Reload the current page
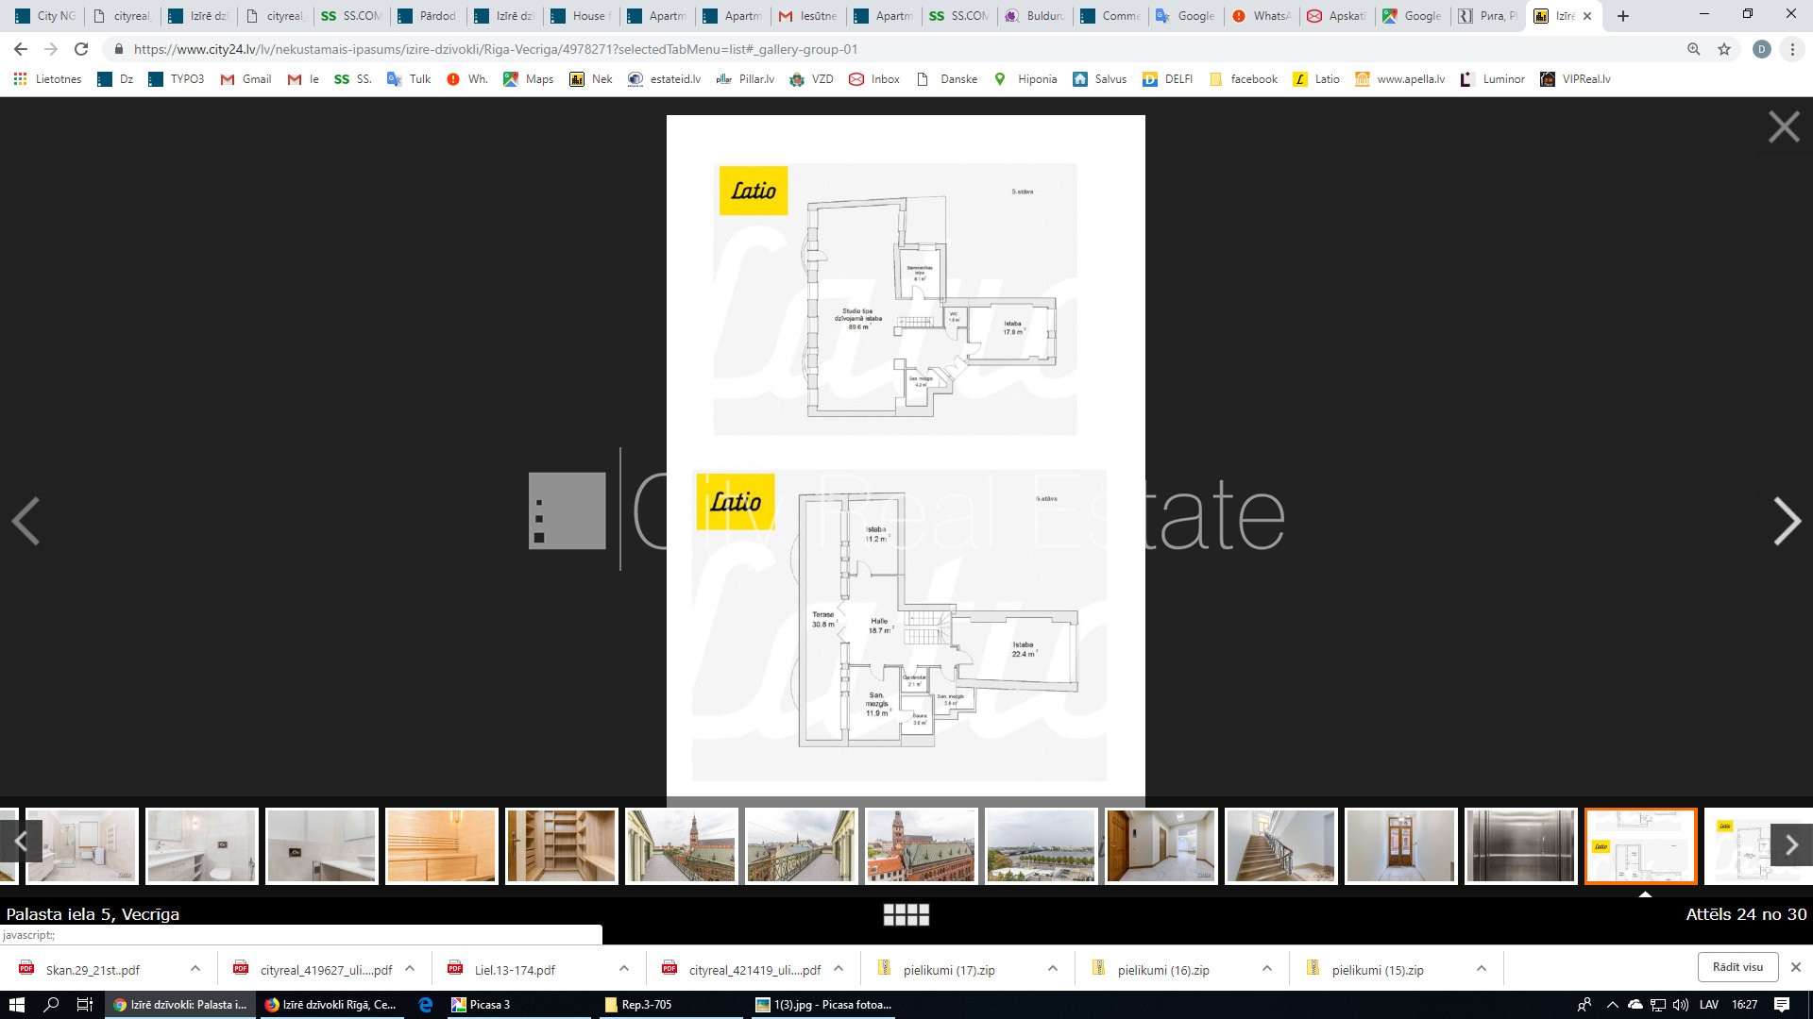This screenshot has width=1813, height=1019. [x=81, y=49]
